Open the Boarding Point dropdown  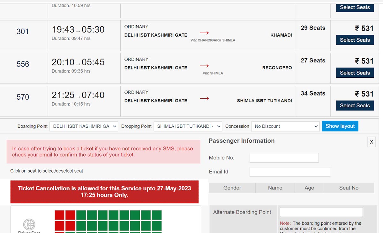click(x=84, y=126)
